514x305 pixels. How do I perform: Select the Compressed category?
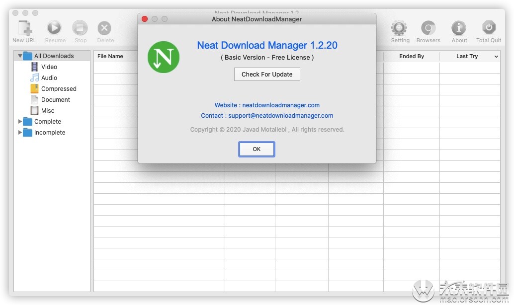tap(59, 88)
